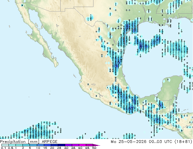This screenshot has width=193, height=149.
Task: Click the 15–20 mm blue legend segment
Action: point(47,145)
